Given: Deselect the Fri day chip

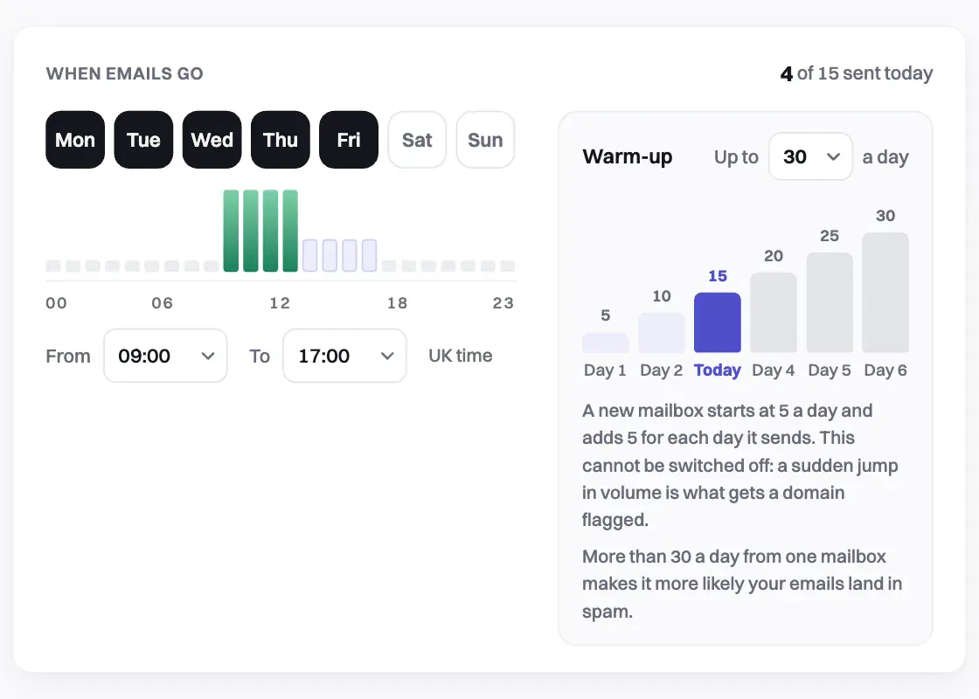Looking at the screenshot, I should click(x=349, y=140).
